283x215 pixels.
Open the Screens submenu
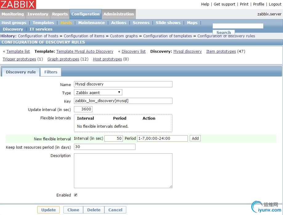tap(141, 23)
